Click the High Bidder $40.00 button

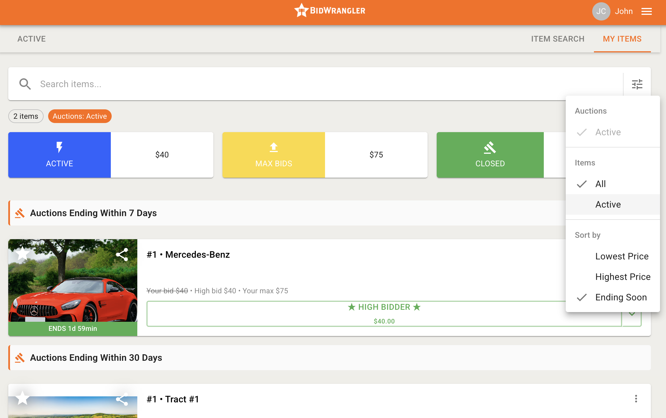(x=384, y=314)
